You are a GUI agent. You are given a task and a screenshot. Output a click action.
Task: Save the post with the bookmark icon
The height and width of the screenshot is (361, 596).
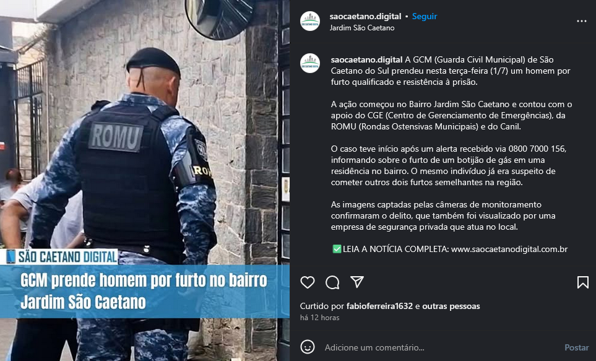(583, 282)
